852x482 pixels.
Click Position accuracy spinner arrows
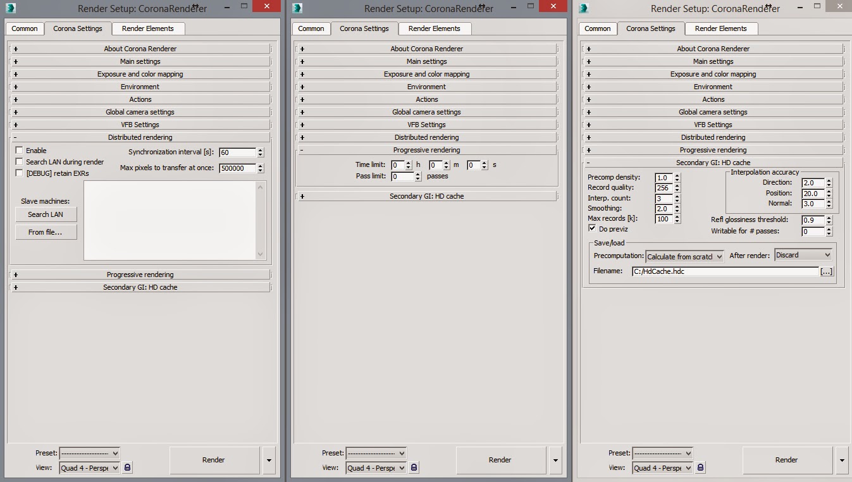[x=829, y=194]
